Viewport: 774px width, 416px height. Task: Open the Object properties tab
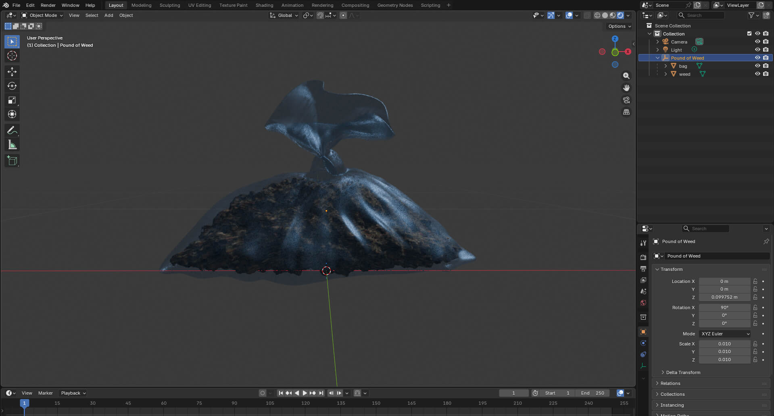click(643, 332)
